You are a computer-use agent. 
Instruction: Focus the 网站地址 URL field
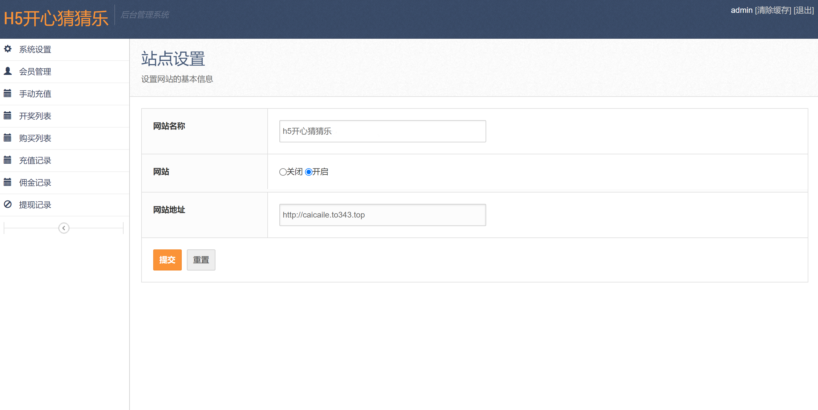tap(382, 215)
